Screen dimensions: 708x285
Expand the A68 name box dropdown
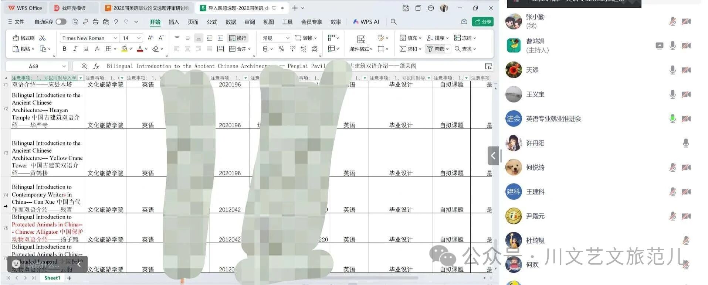64,66
